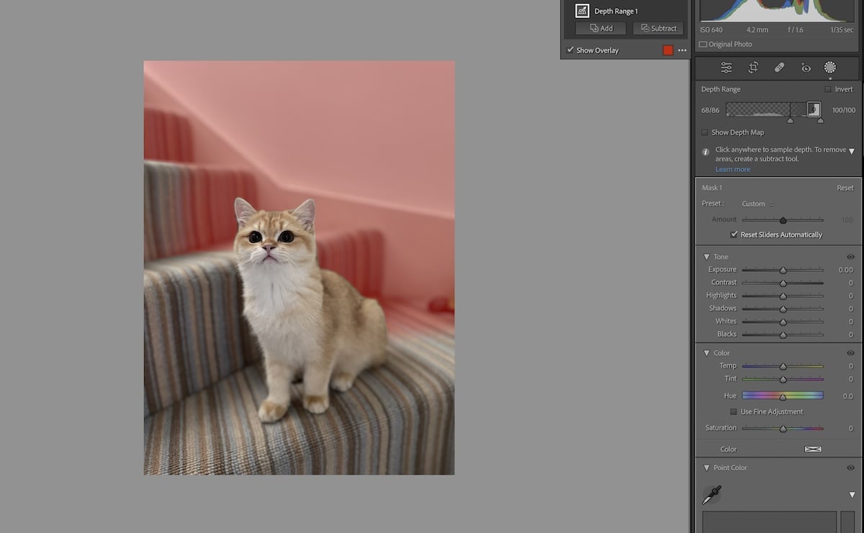Select the Edit adjustments panel icon
This screenshot has width=864, height=533.
(x=726, y=67)
